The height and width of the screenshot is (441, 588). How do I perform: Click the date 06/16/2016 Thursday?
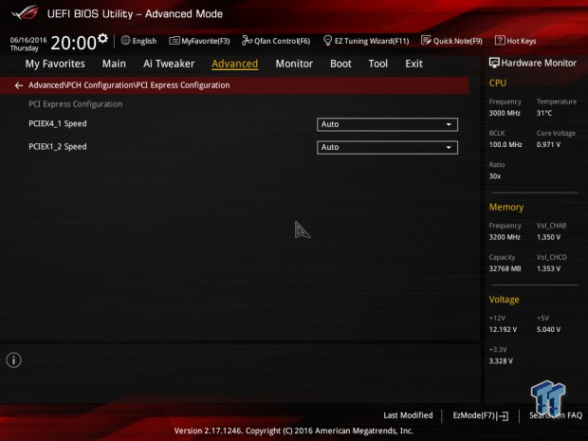point(28,44)
